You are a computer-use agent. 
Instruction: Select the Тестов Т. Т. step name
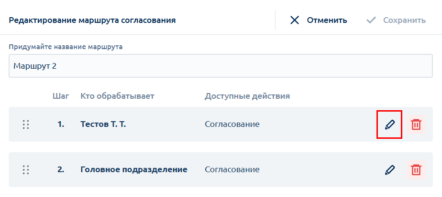tap(103, 124)
